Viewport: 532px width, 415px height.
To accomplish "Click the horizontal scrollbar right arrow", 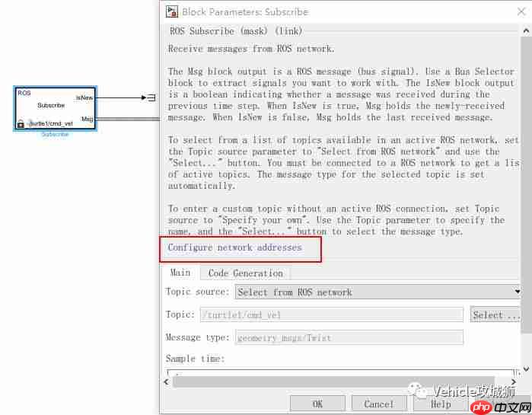I will [x=513, y=381].
